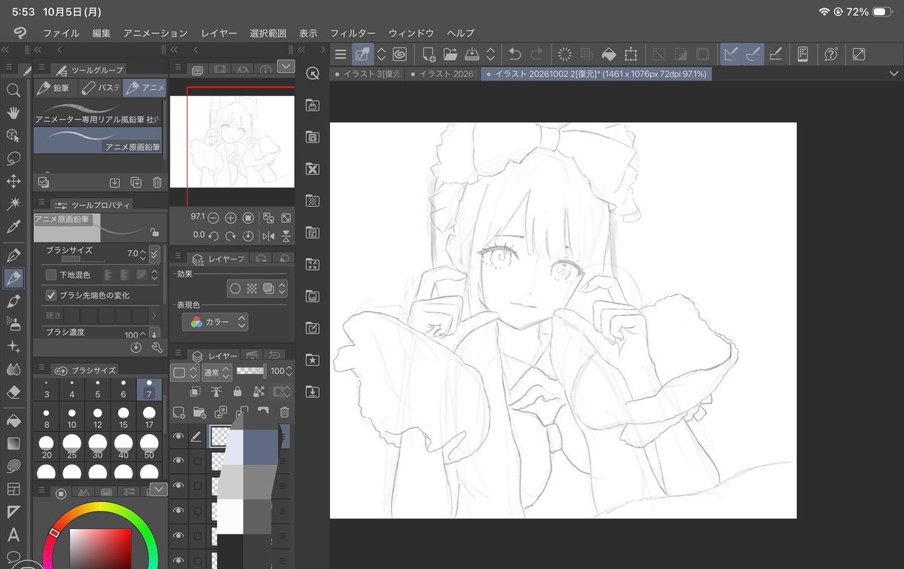Toggle the lock layer icon in Layer panel
Image resolution: width=904 pixels, height=569 pixels.
[x=238, y=392]
